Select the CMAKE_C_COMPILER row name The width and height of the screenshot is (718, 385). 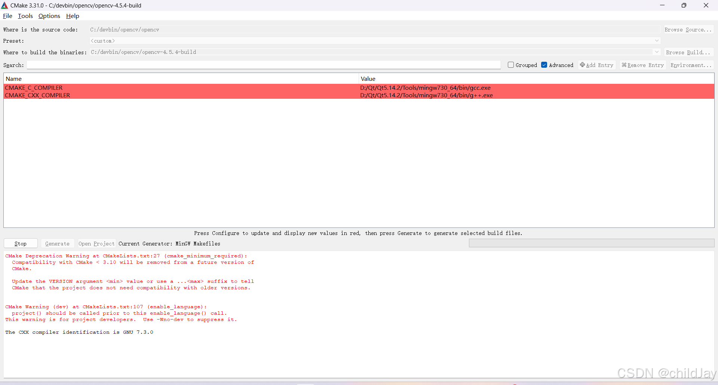[34, 88]
